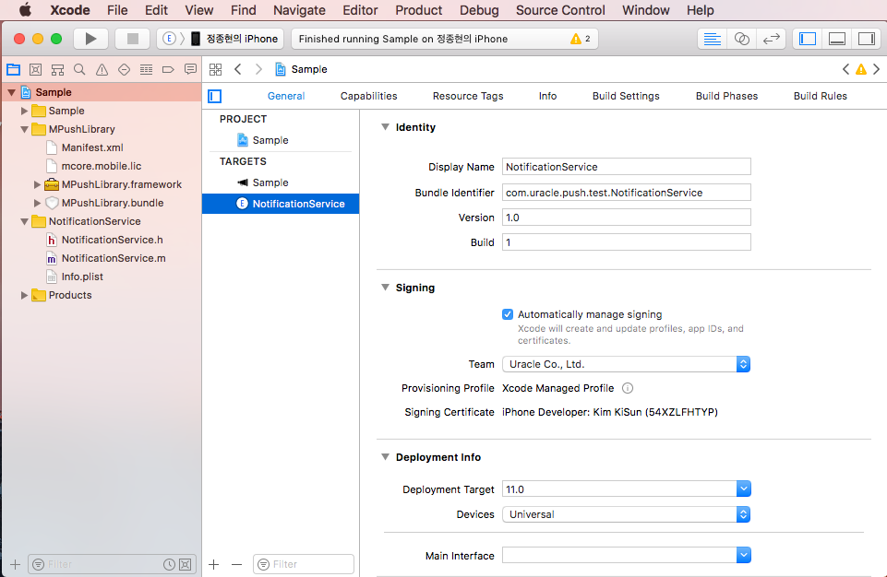Hide the project and targets list
The height and width of the screenshot is (577, 887).
tap(215, 96)
